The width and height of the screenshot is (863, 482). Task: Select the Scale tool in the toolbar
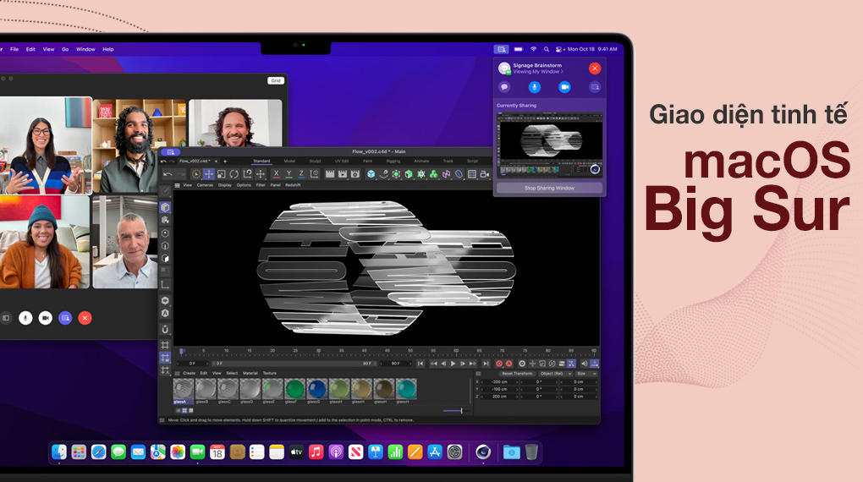[222, 174]
